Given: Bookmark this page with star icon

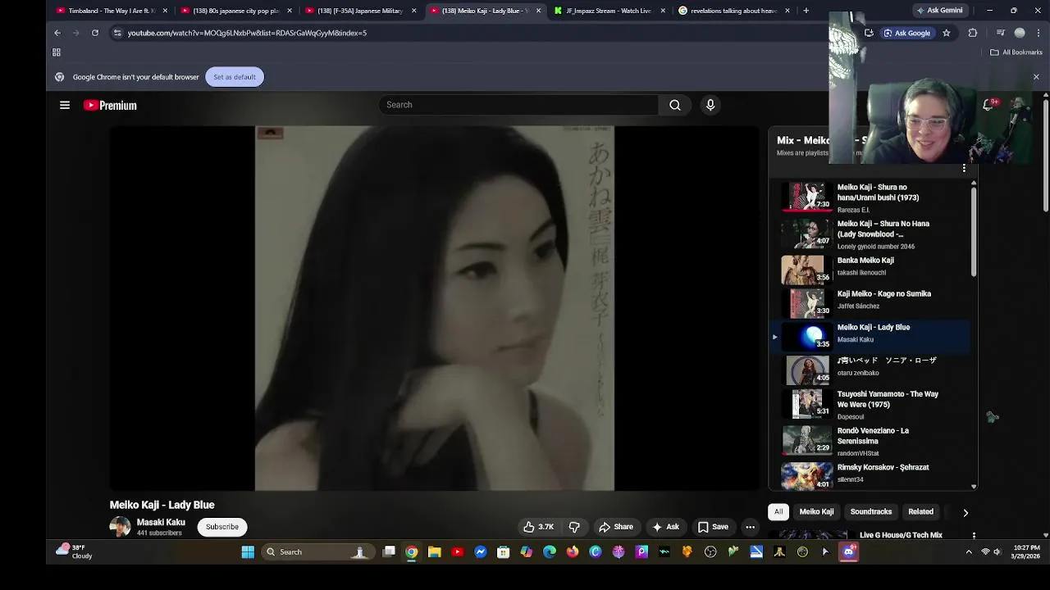Looking at the screenshot, I should (946, 33).
